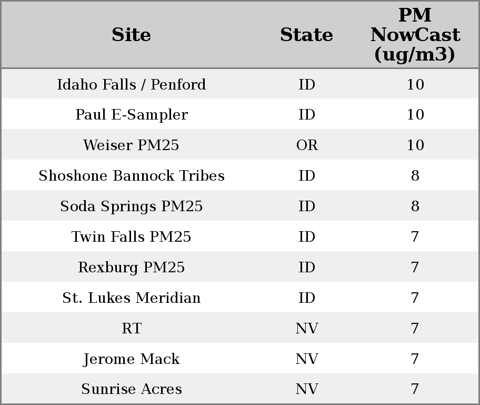
Task: Select the Jerome Mack site
Action: [132, 359]
